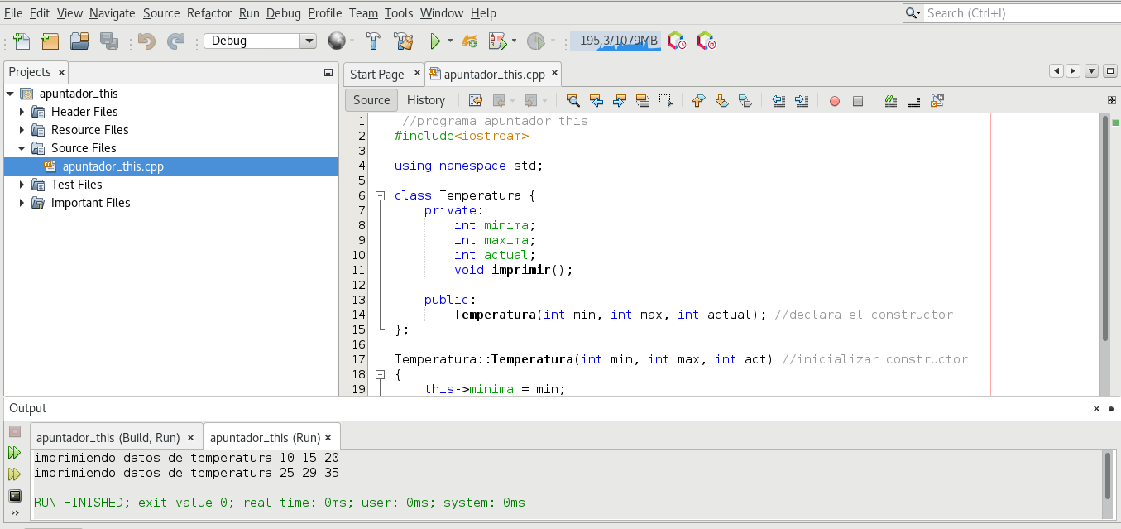Toggle the Source view button
1121x529 pixels.
pos(371,100)
